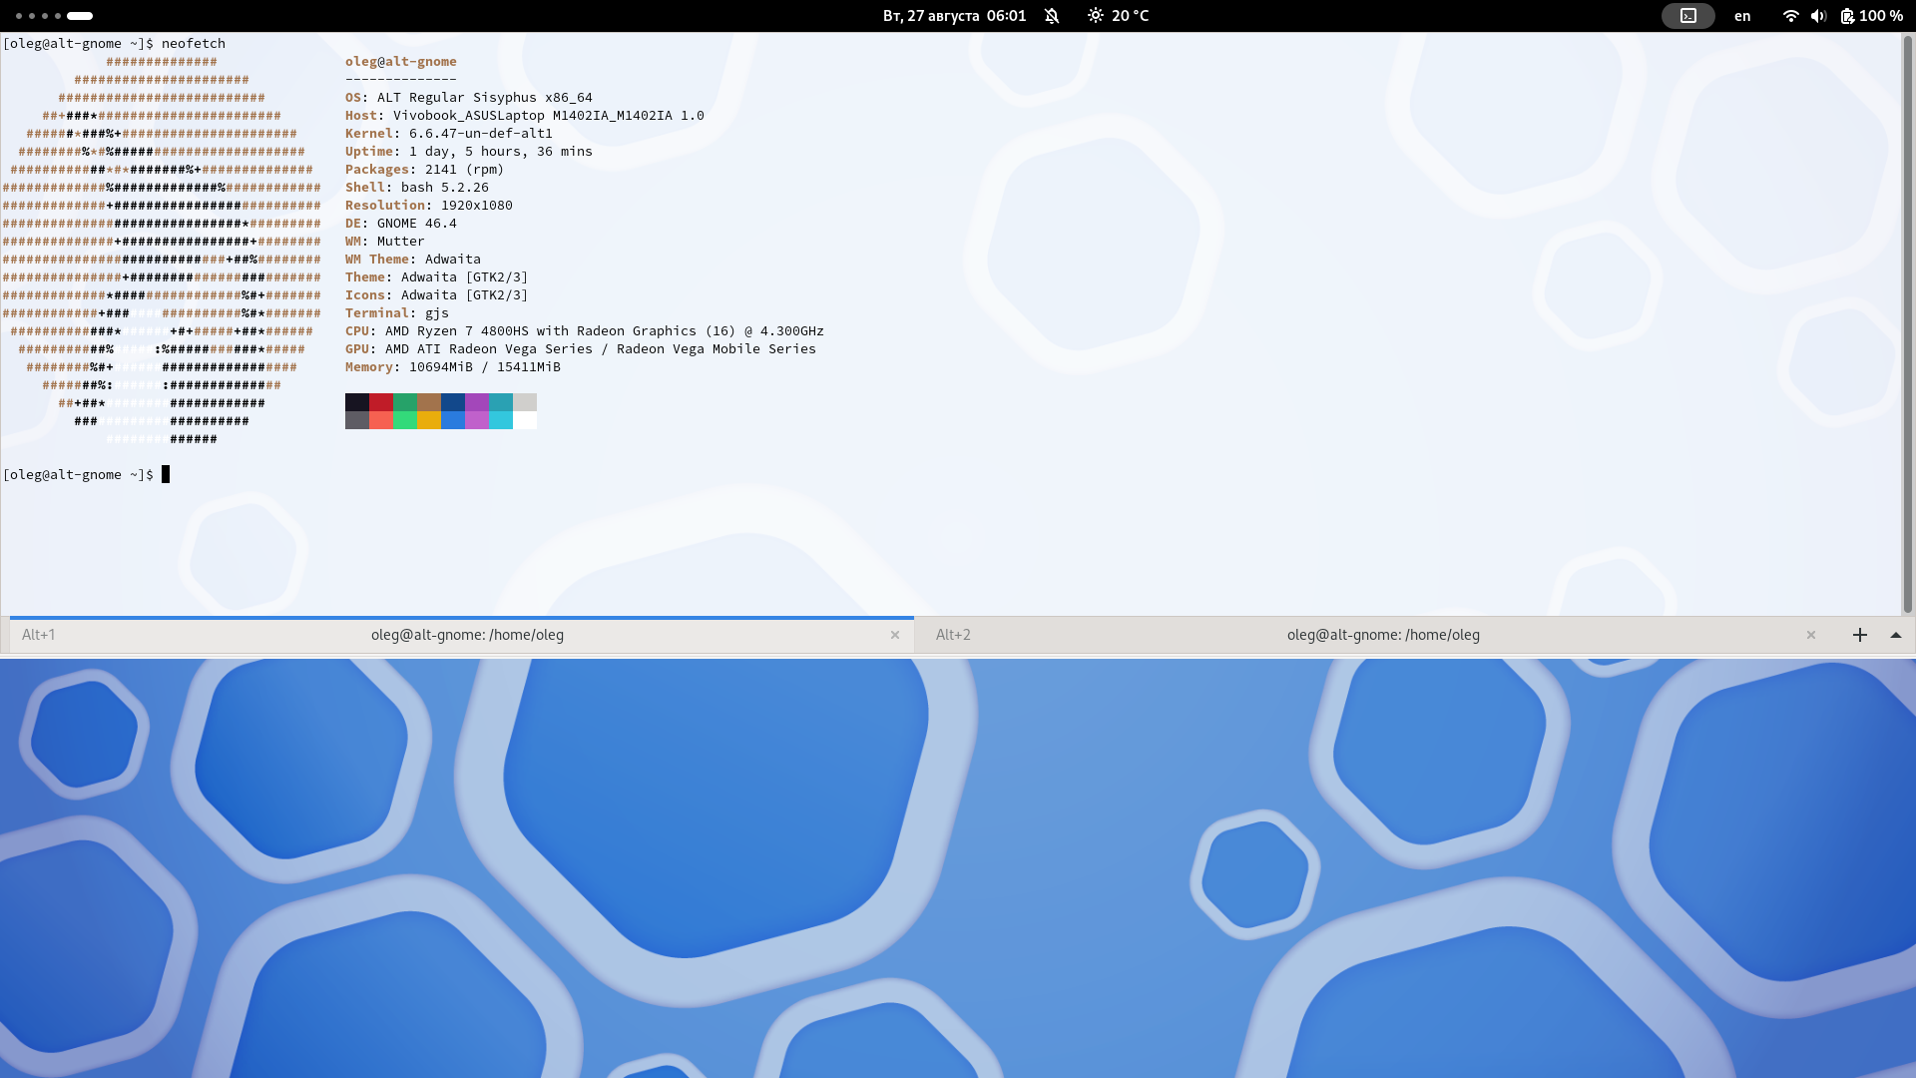The width and height of the screenshot is (1916, 1078).
Task: Click the 'Host: Vivobook_ASUSLaptop' line
Action: (x=525, y=116)
